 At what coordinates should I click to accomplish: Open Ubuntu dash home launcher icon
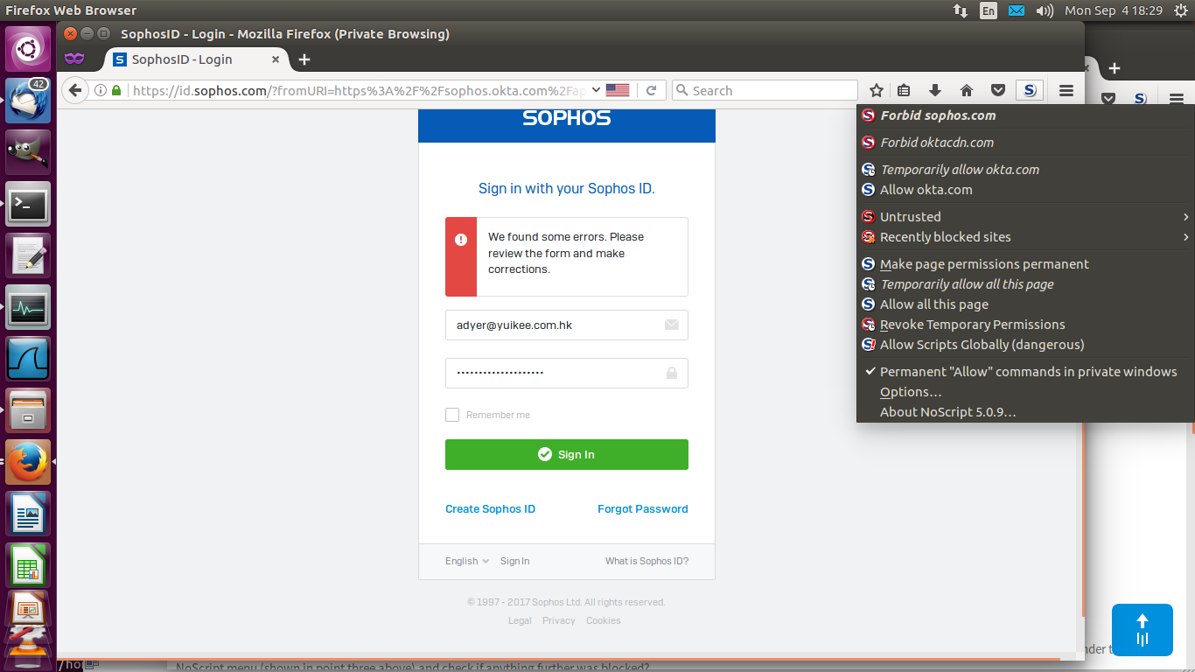28,48
